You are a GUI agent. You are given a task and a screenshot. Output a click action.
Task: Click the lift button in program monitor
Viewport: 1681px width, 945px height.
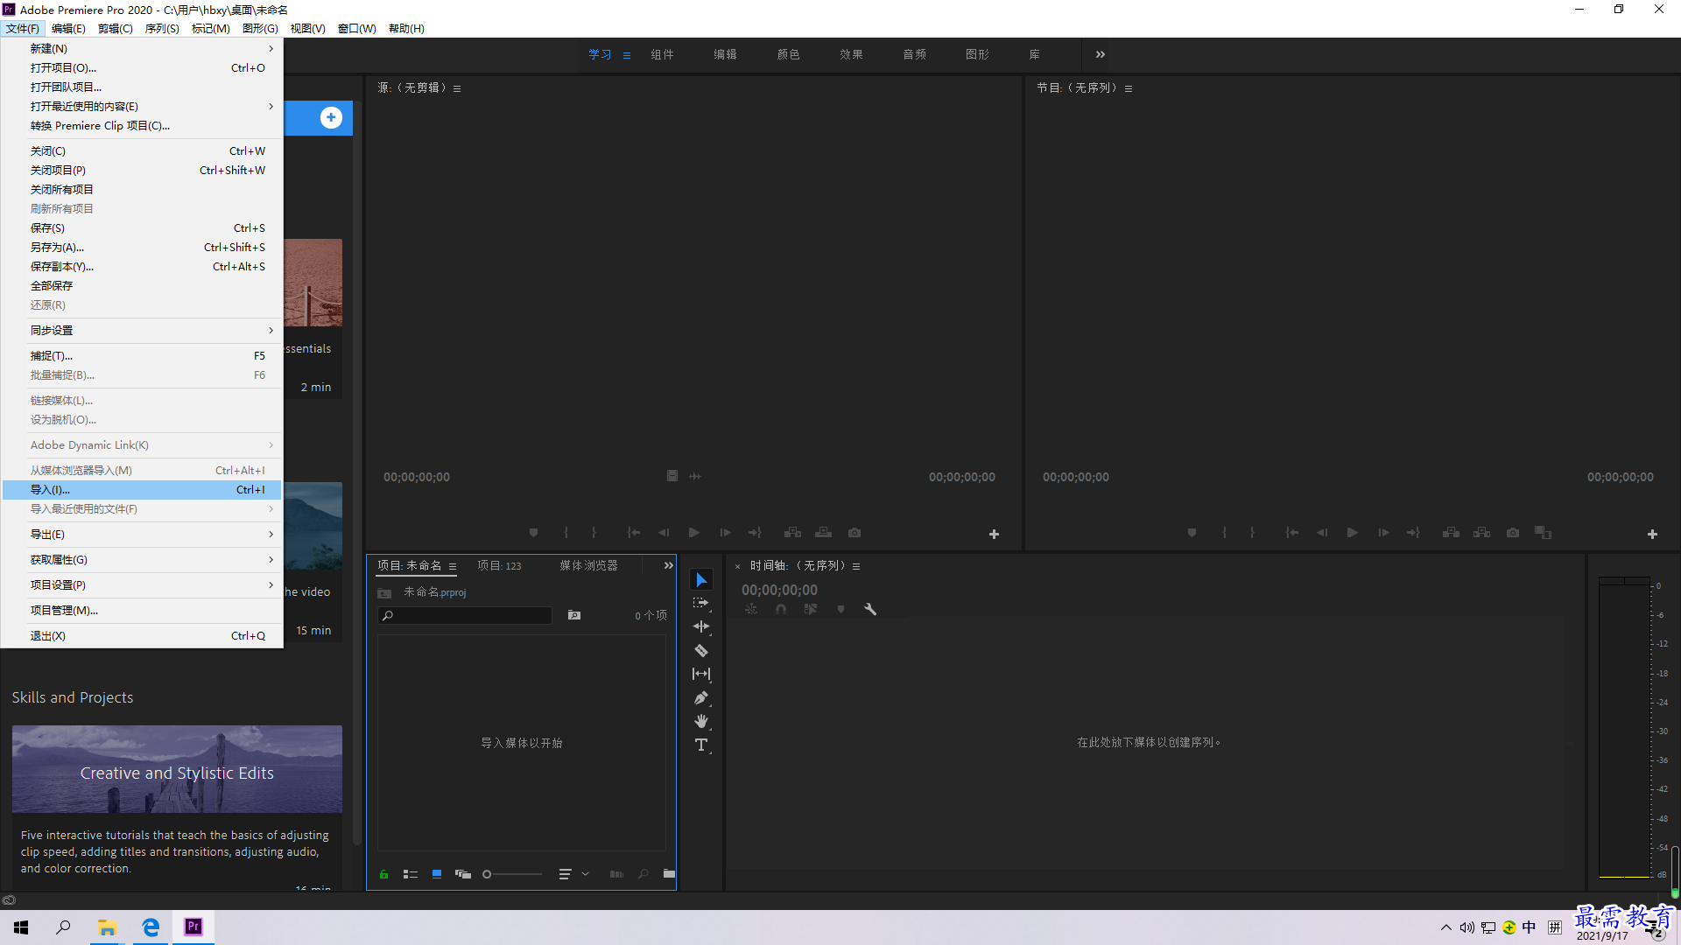pos(1451,532)
